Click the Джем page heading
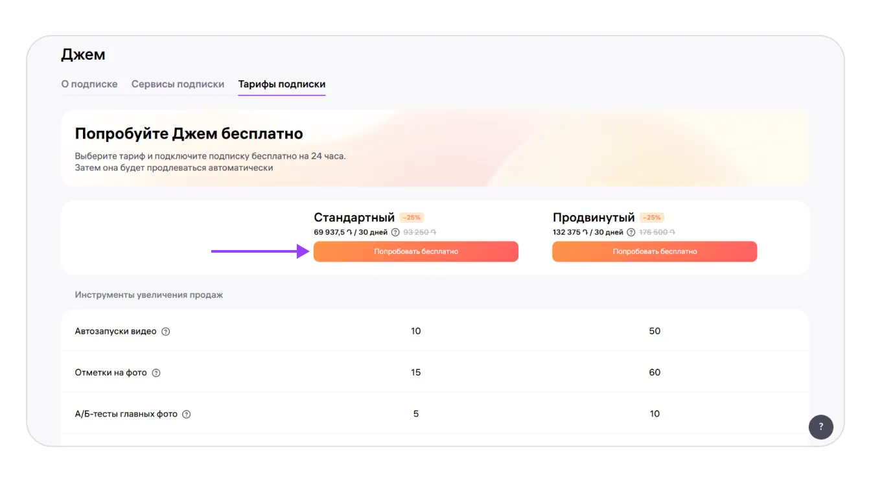 coord(83,55)
